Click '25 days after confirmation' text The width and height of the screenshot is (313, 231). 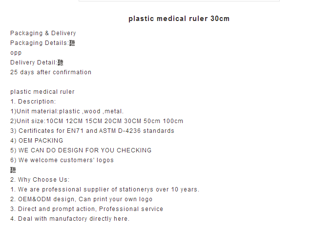pos(51,72)
